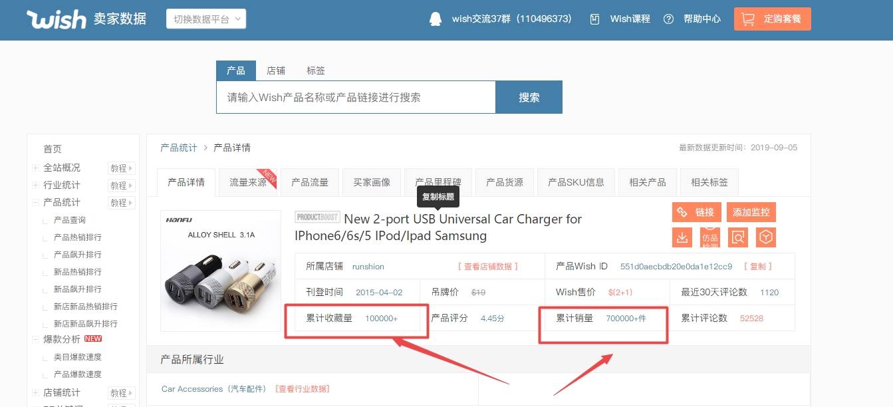893x407 pixels.
Task: Expand the 店铺统计 tree node
Action: coord(36,392)
